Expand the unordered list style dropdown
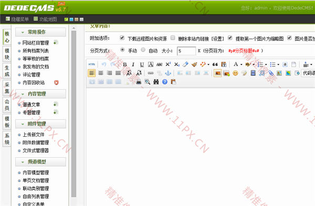 (278, 64)
